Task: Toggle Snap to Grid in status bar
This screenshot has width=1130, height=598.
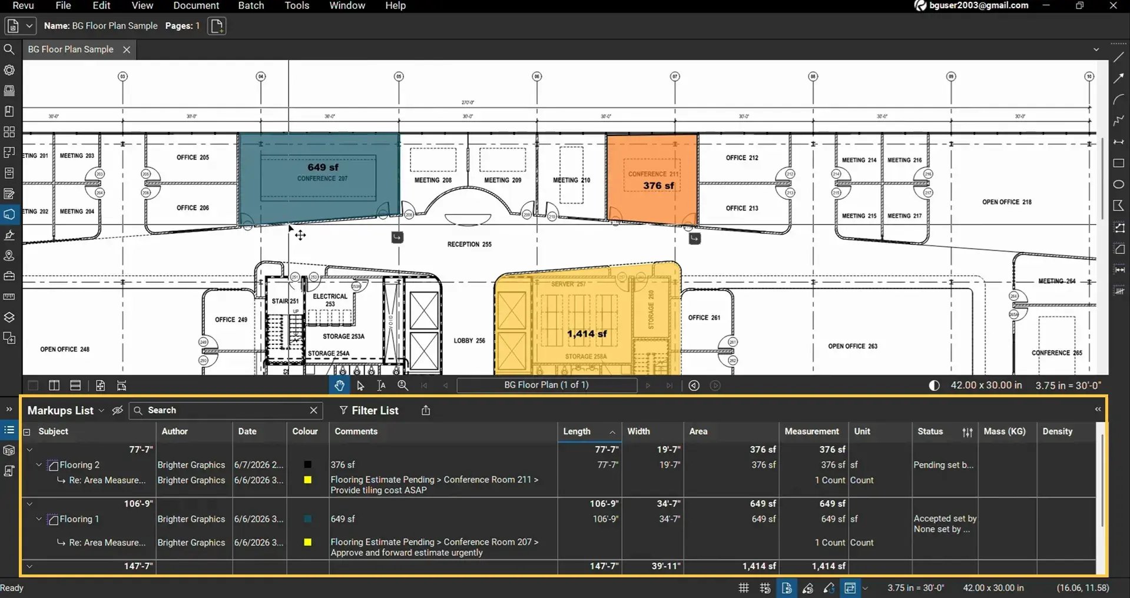Action: 765,587
